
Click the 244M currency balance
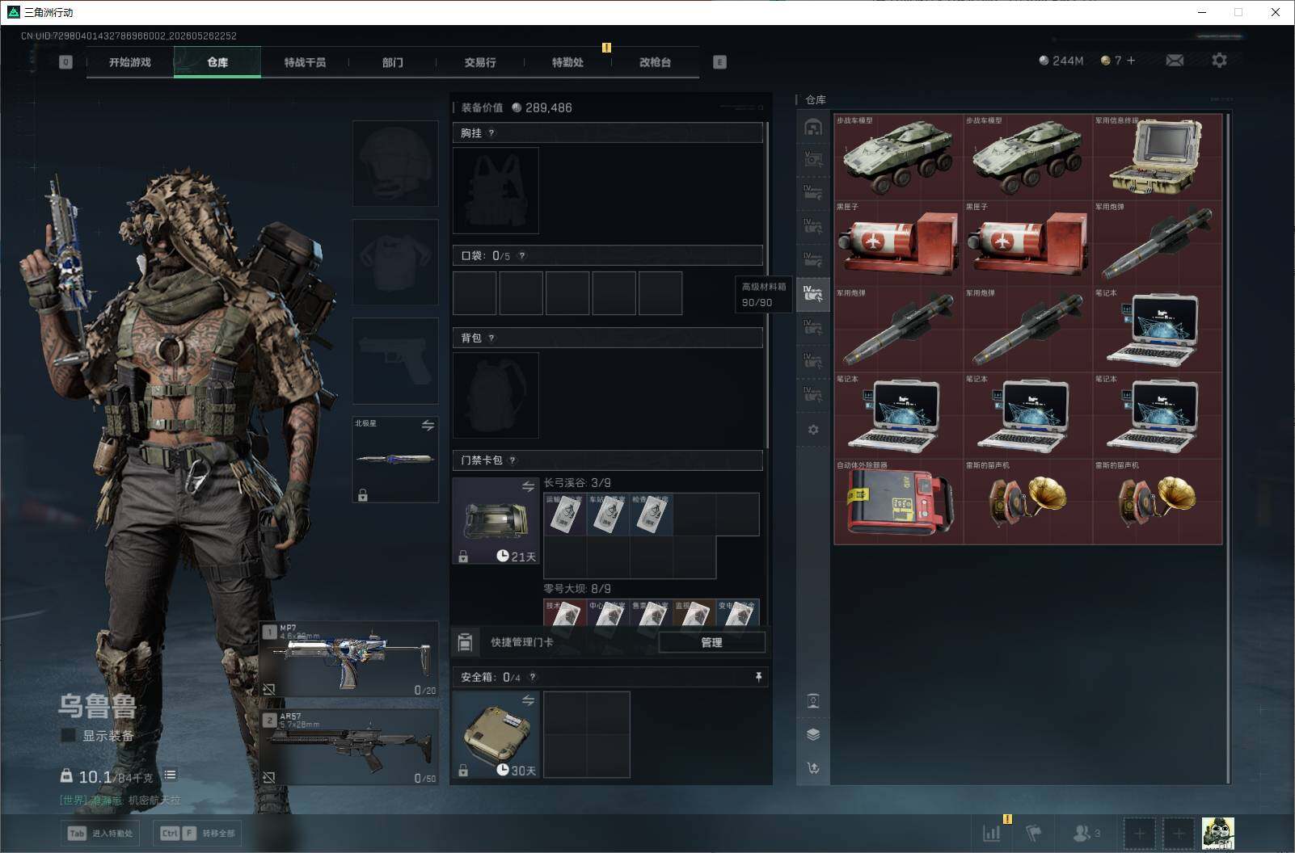pos(1061,61)
